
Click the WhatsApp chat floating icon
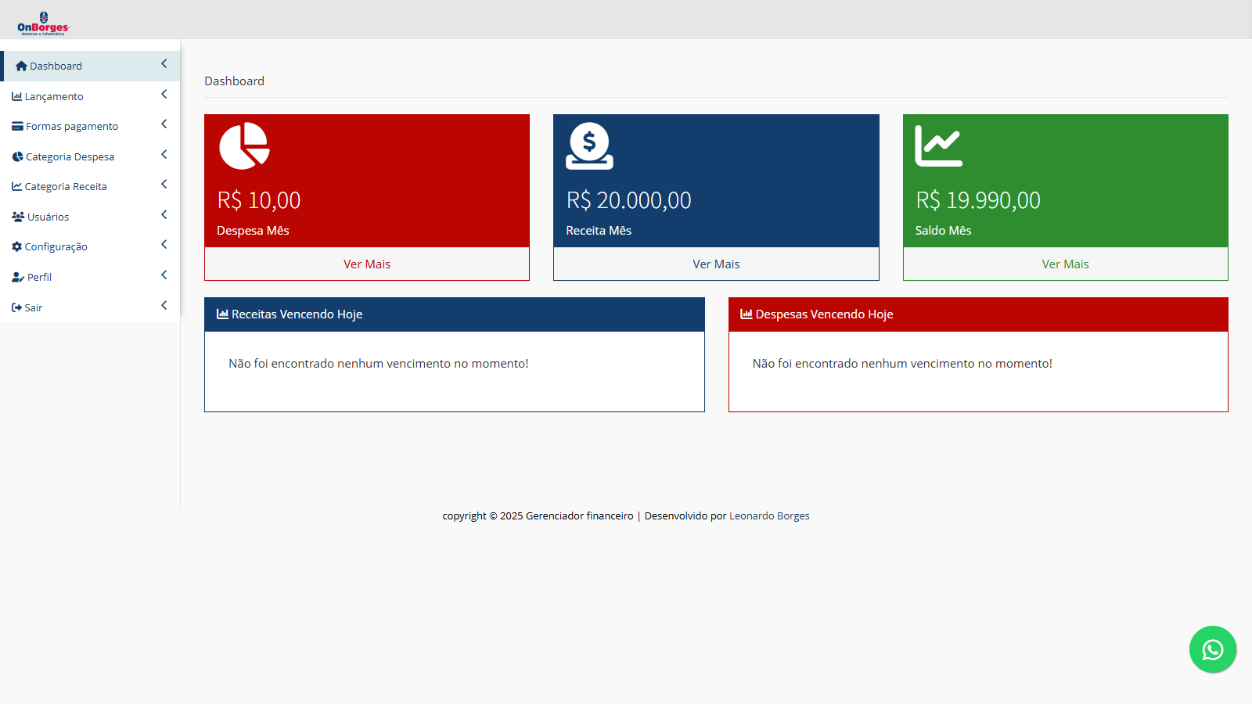coord(1212,649)
